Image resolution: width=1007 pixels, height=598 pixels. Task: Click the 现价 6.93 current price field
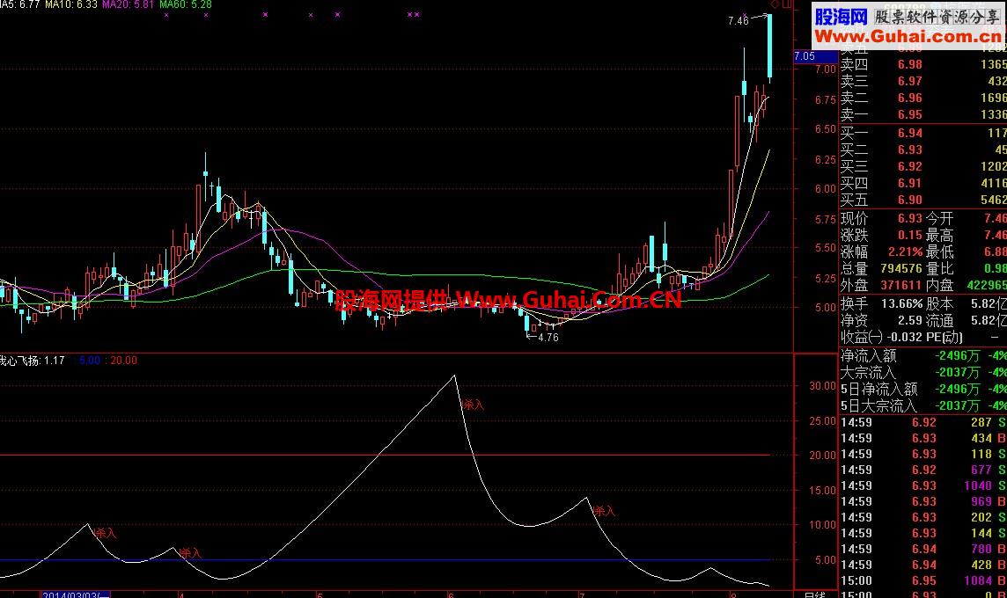point(881,219)
